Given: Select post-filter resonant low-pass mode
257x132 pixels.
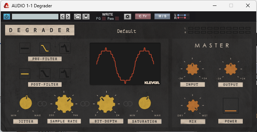Looking at the screenshot, I should click(65, 74).
